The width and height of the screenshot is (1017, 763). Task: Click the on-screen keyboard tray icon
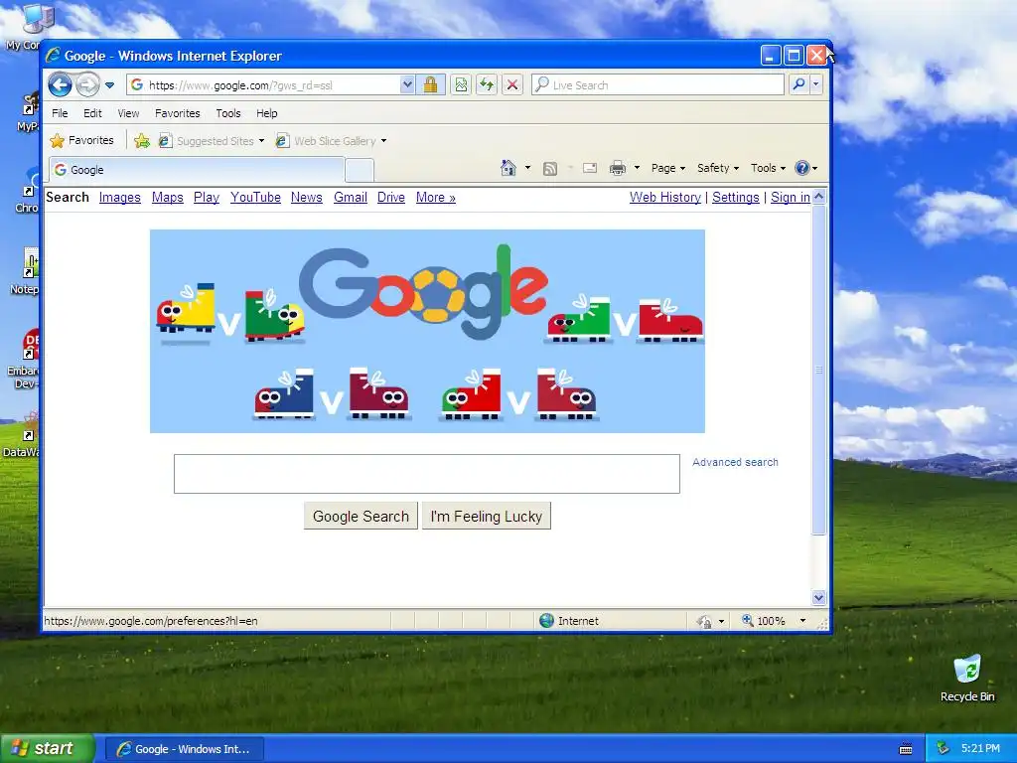(906, 749)
